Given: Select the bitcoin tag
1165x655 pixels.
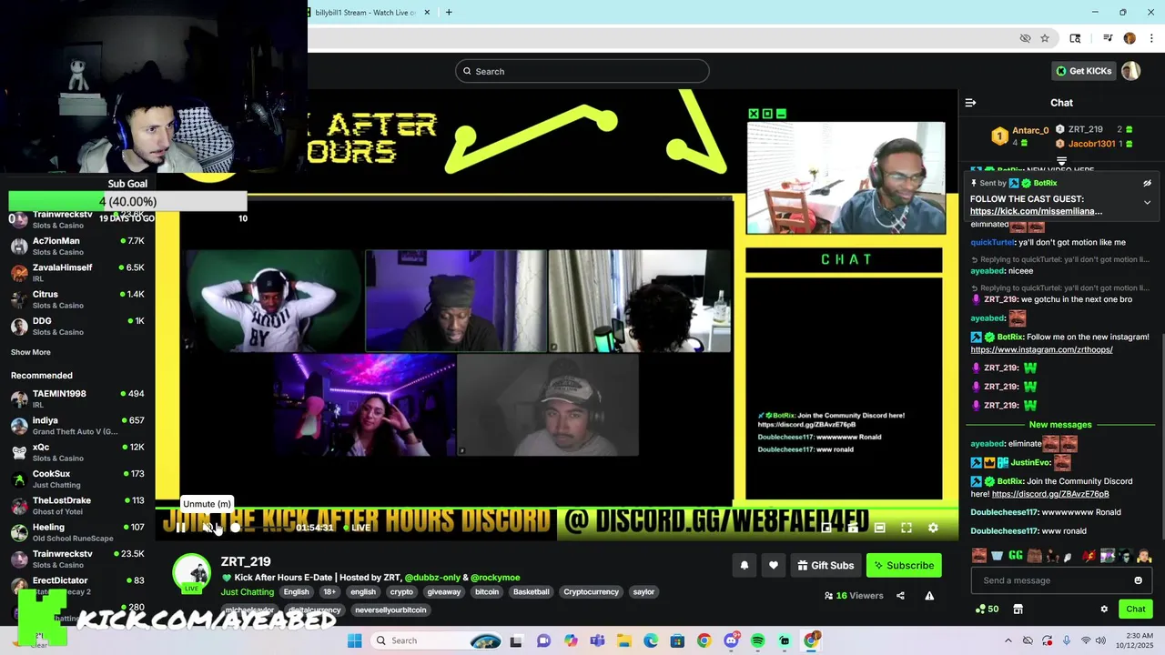Looking at the screenshot, I should (x=487, y=592).
